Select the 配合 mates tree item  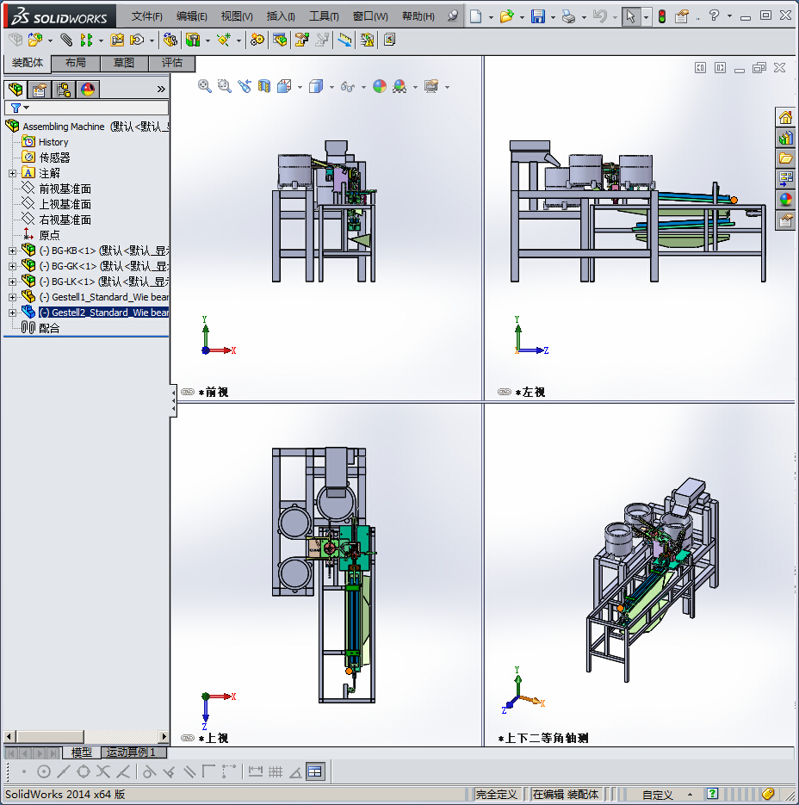point(49,328)
